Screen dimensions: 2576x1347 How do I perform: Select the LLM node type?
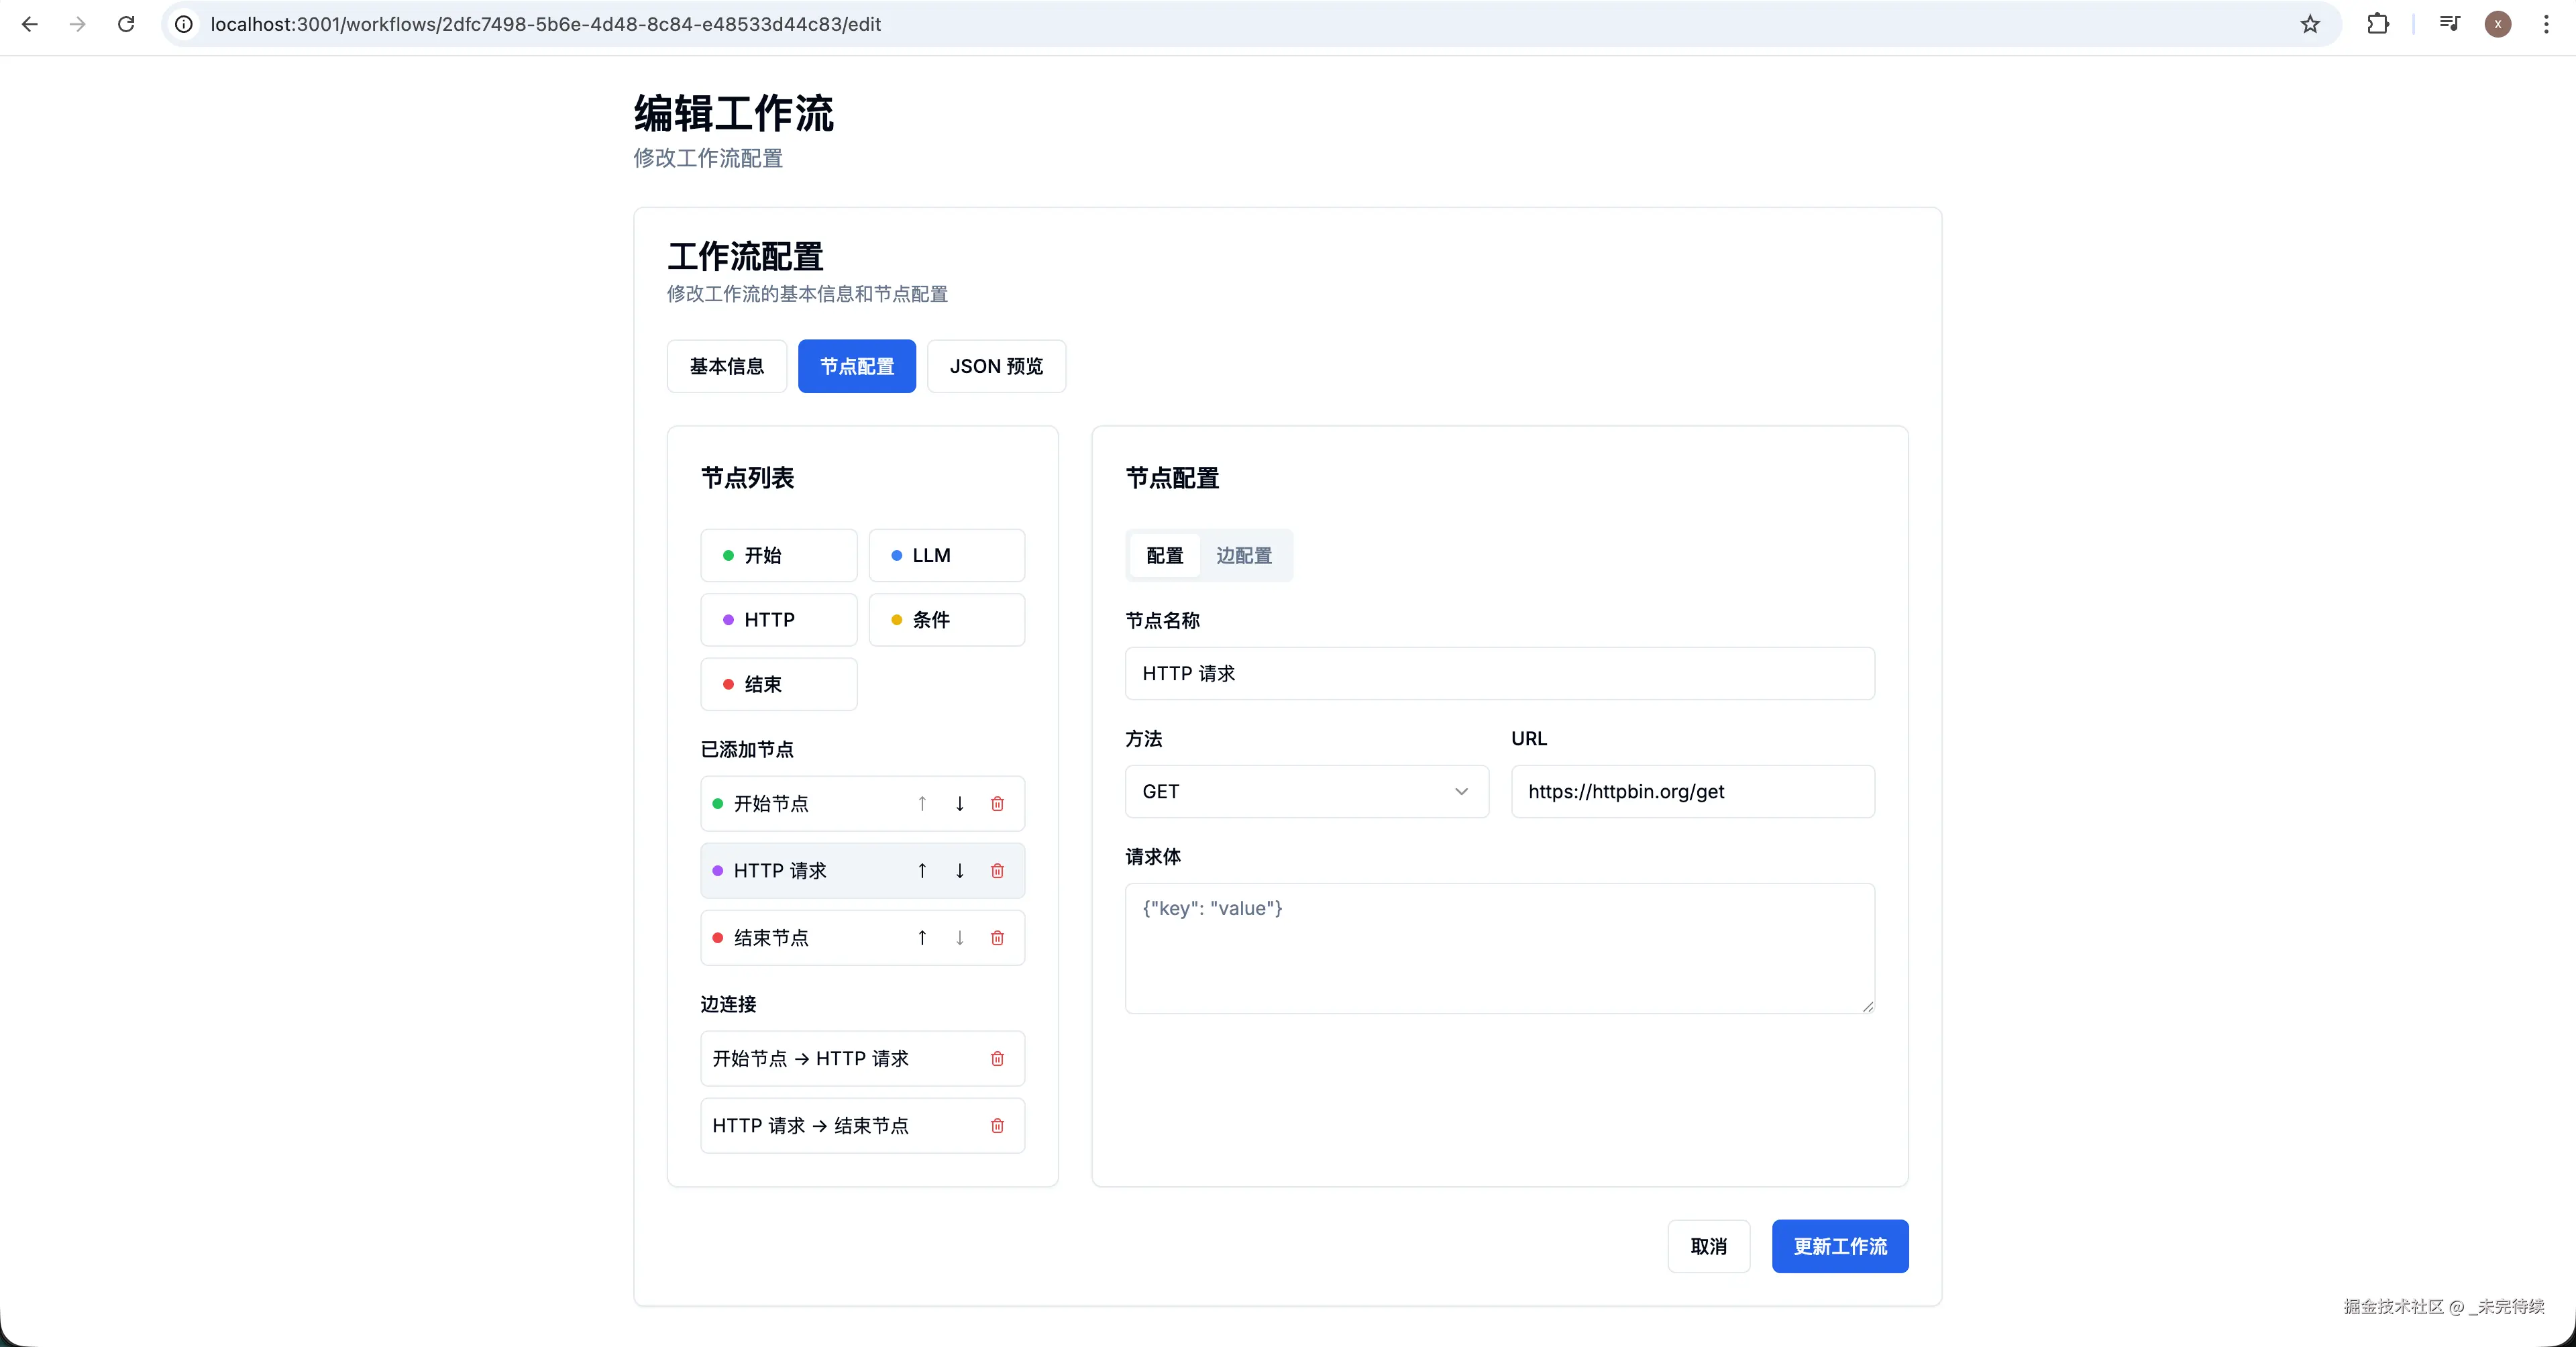(946, 555)
